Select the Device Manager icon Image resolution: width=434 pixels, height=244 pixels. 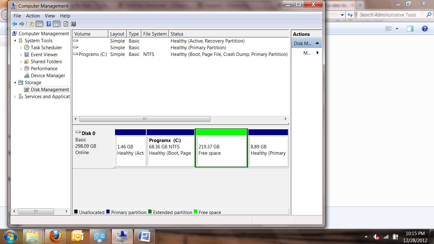click(x=27, y=76)
